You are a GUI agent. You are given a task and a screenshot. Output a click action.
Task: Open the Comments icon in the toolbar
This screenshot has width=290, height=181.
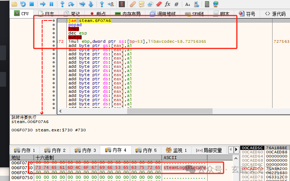(142, 4)
